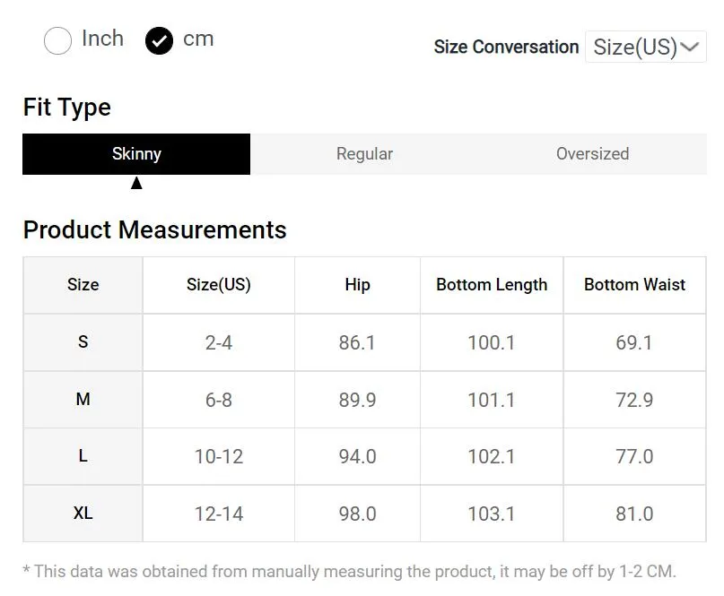Open the Size(US) conversion dropdown

tap(646, 47)
